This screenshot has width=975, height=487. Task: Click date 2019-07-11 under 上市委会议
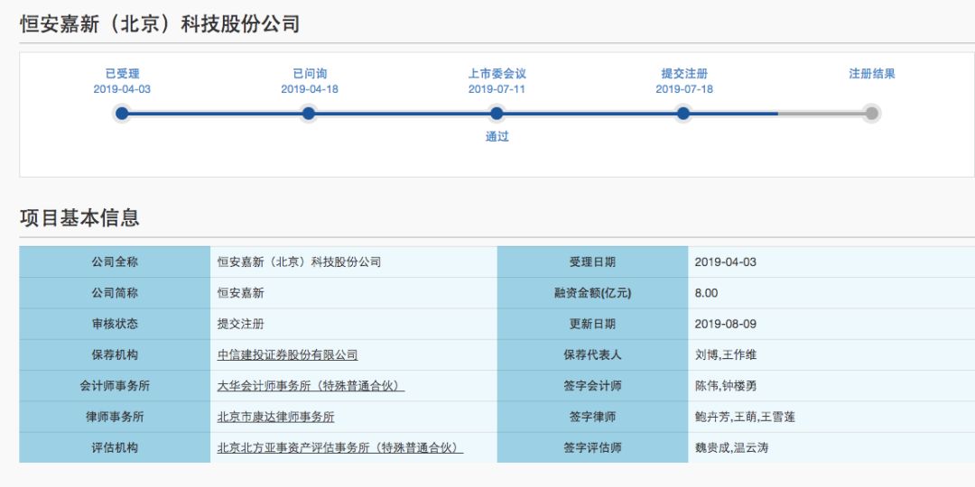click(x=497, y=89)
